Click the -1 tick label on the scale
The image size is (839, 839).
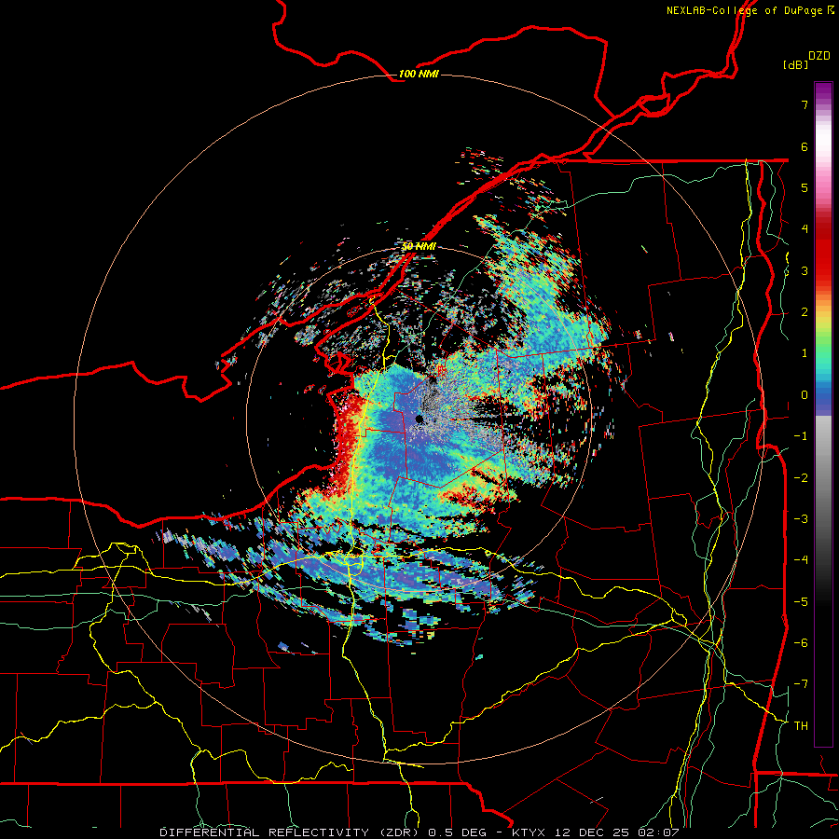801,436
